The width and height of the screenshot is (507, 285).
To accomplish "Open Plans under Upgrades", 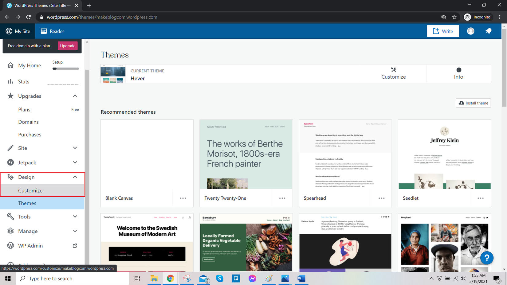I will [x=24, y=110].
